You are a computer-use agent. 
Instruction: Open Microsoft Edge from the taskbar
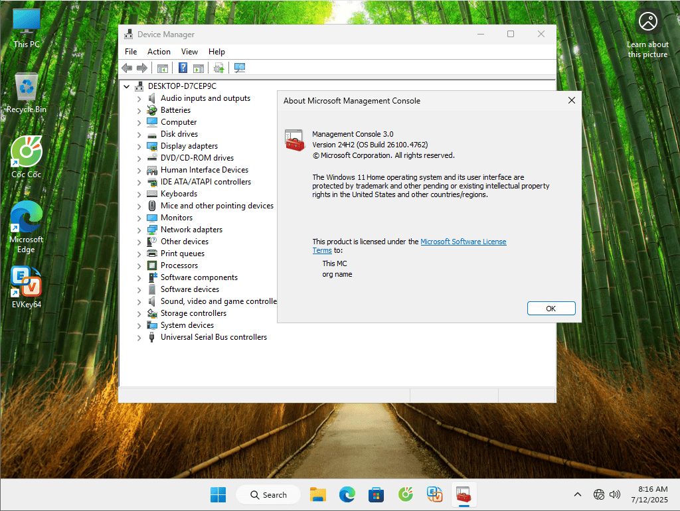[347, 494]
